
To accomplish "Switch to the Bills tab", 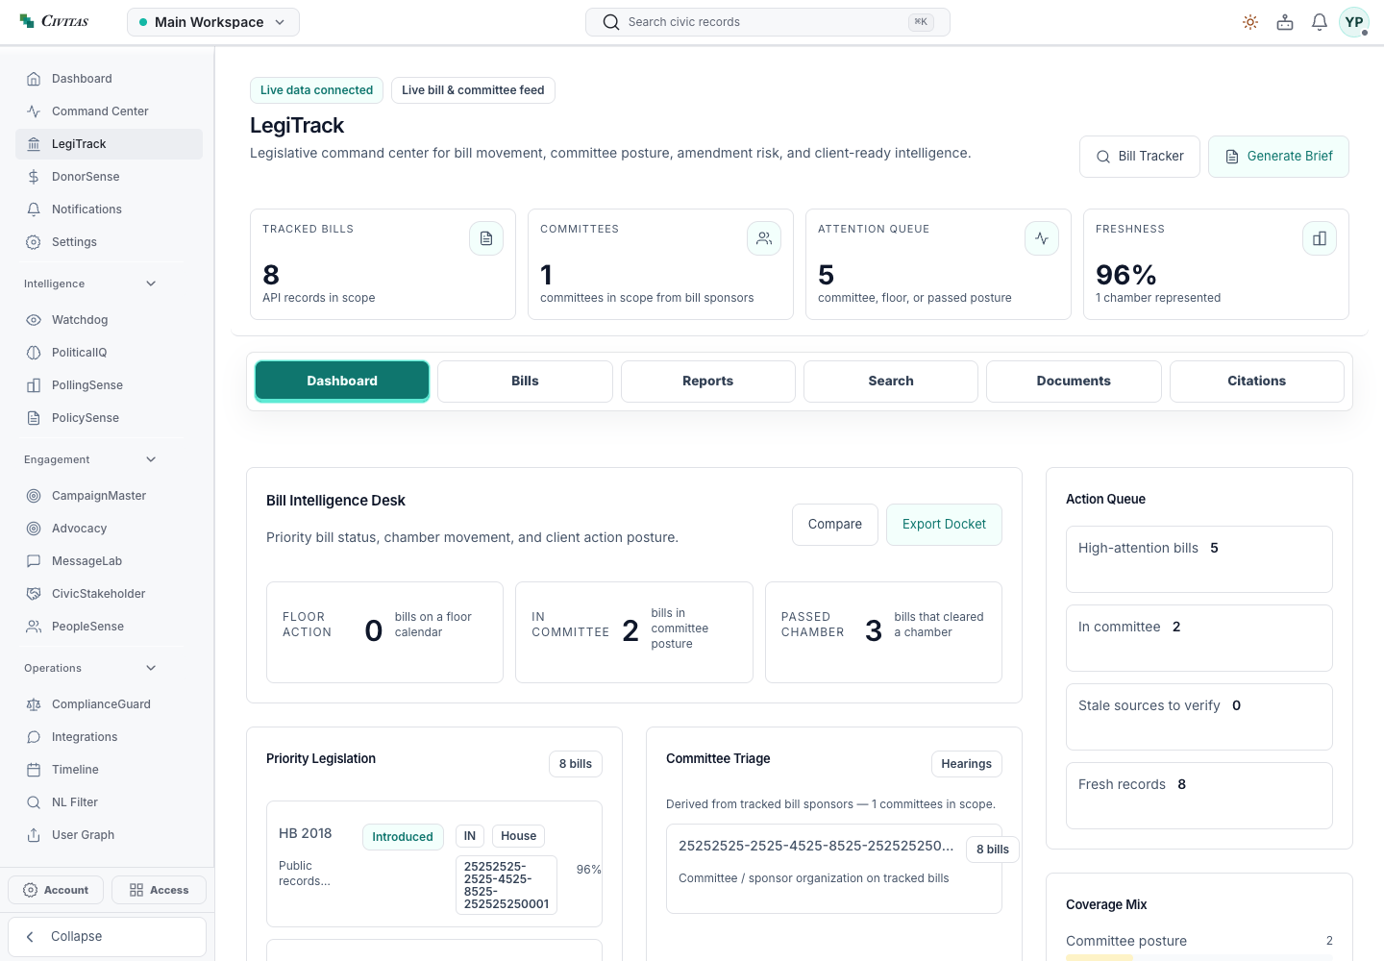I will (525, 382).
